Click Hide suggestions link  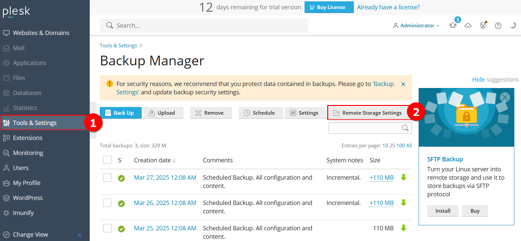[479, 80]
